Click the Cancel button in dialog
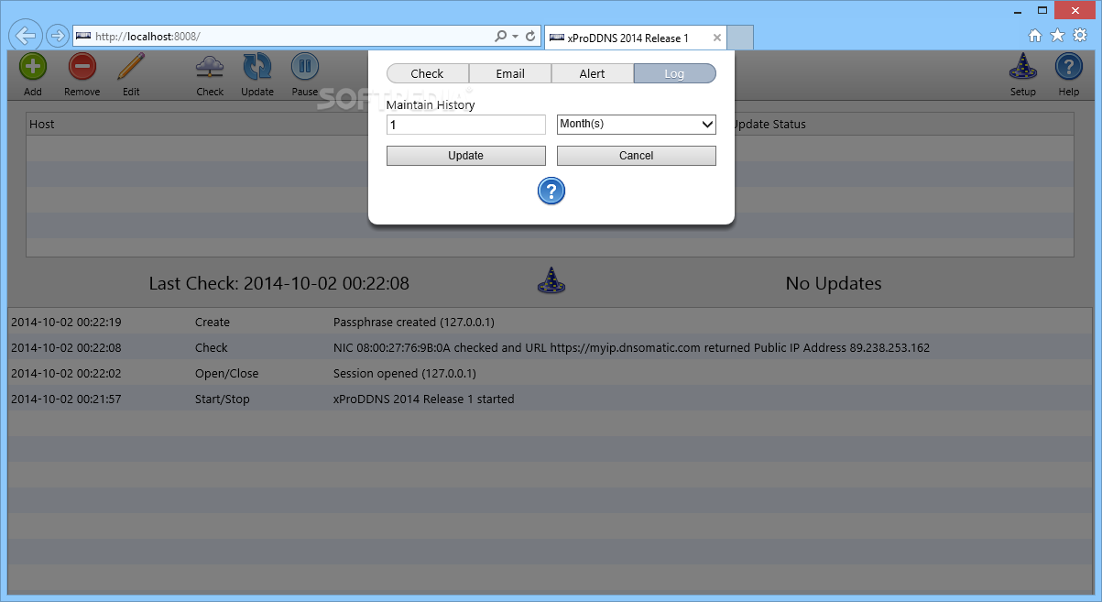 click(637, 156)
